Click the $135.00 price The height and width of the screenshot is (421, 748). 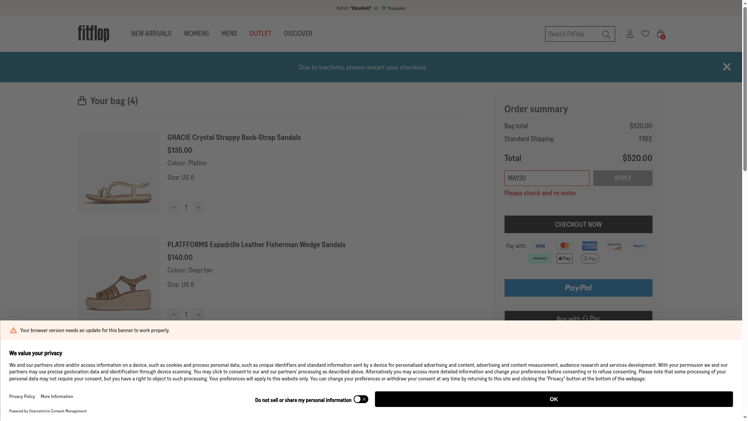point(180,150)
